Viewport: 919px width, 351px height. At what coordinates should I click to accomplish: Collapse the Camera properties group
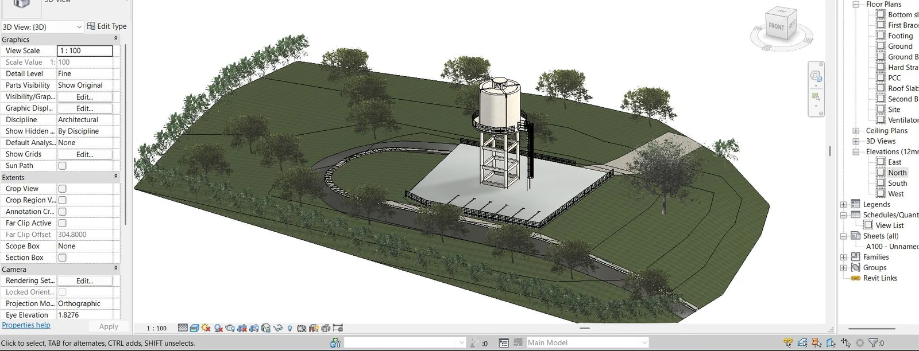pyautogui.click(x=116, y=268)
